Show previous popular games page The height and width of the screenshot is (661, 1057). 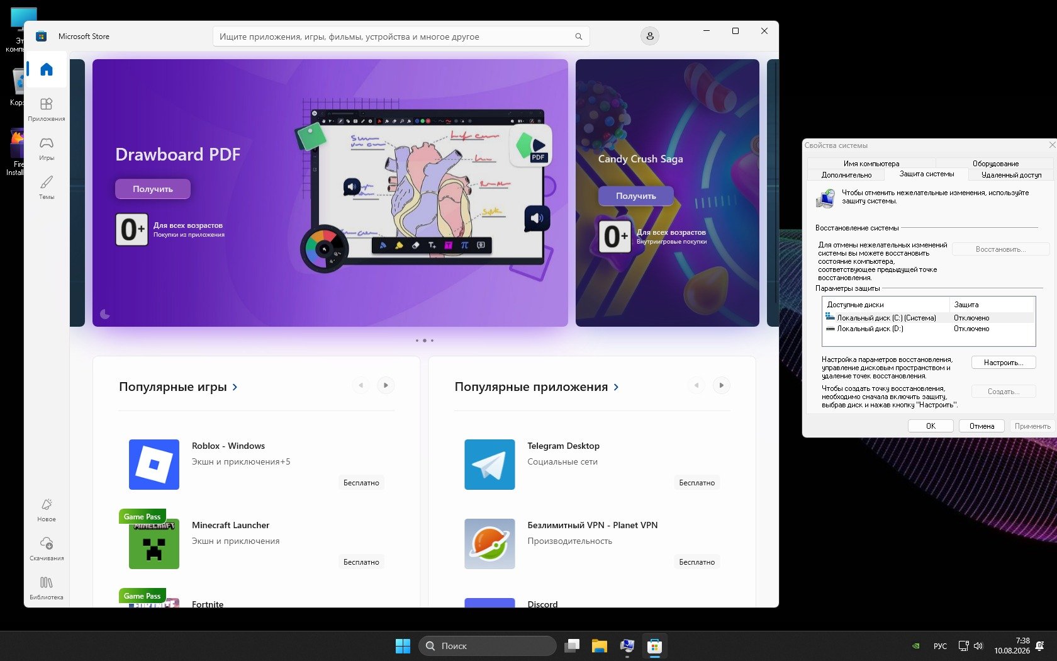[x=361, y=385]
